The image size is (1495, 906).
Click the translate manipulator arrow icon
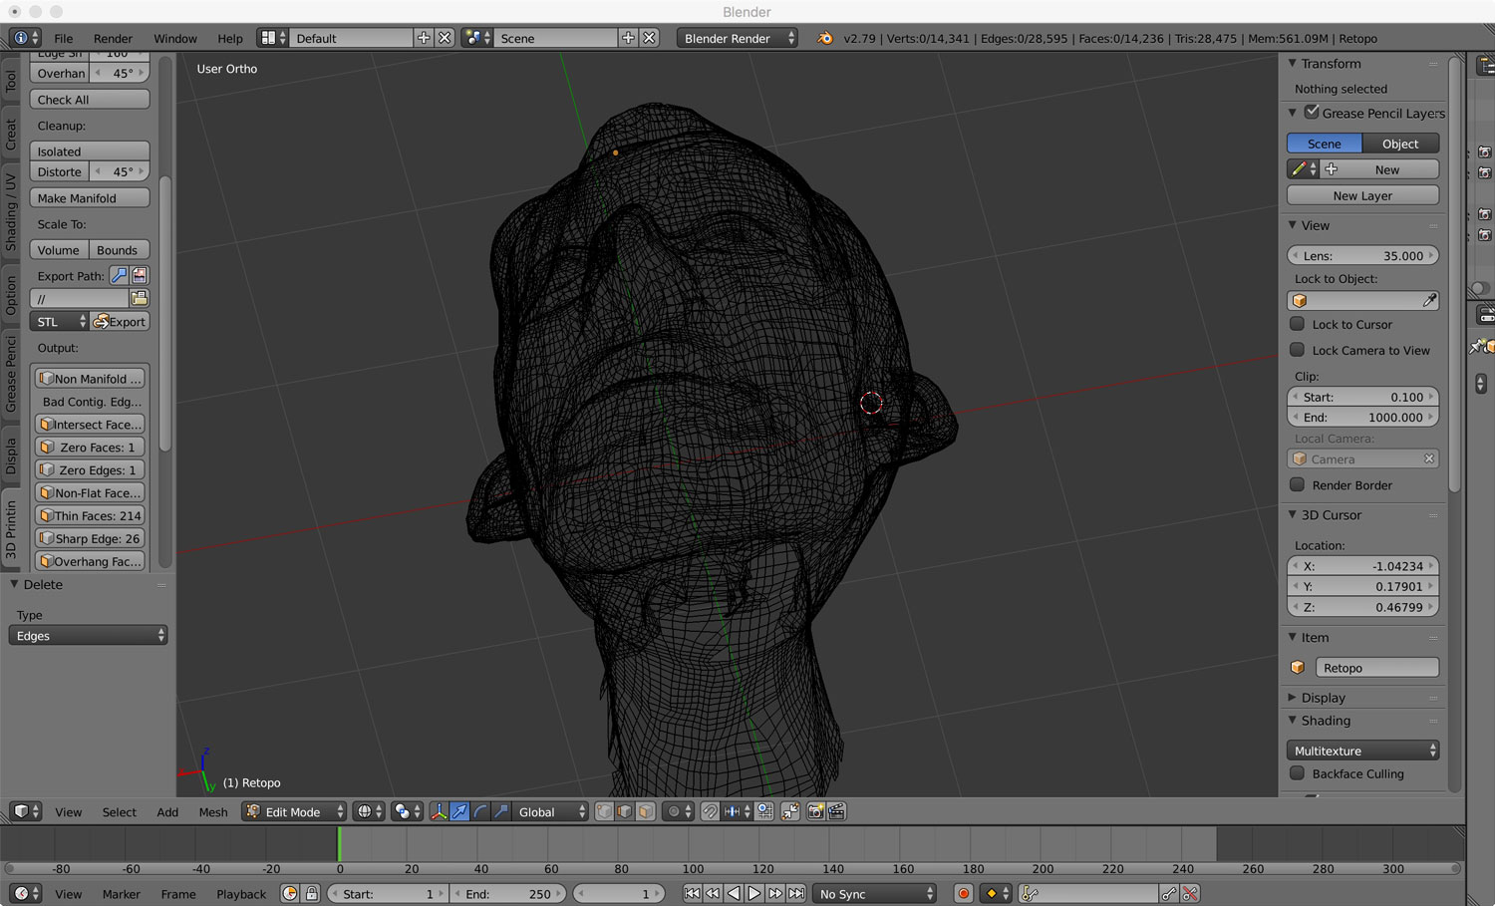pos(459,812)
